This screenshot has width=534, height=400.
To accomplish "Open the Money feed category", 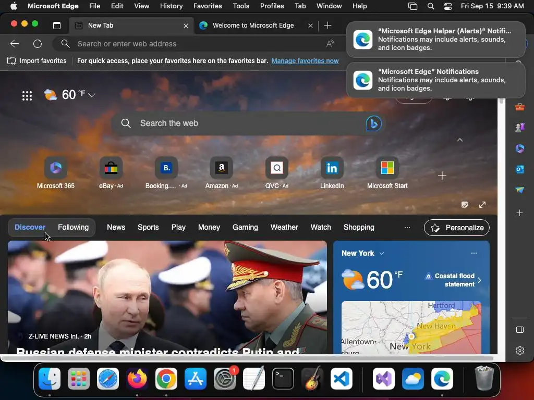I will coord(209,227).
